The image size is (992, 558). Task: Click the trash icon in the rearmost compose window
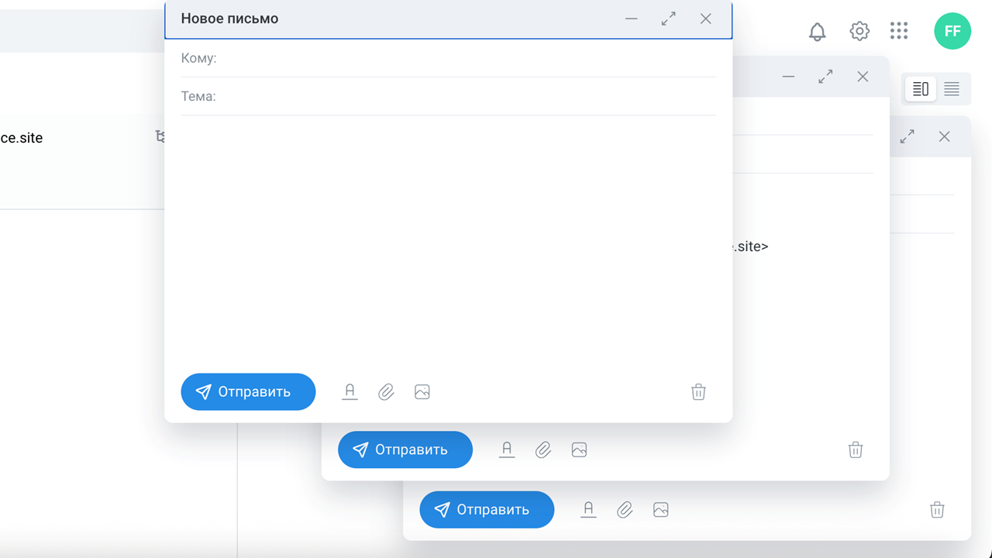937,510
